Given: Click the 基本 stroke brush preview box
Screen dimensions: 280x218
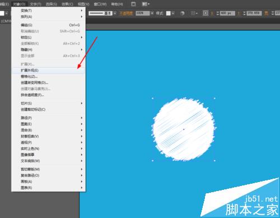Looking at the screenshot, I should coord(100,13).
